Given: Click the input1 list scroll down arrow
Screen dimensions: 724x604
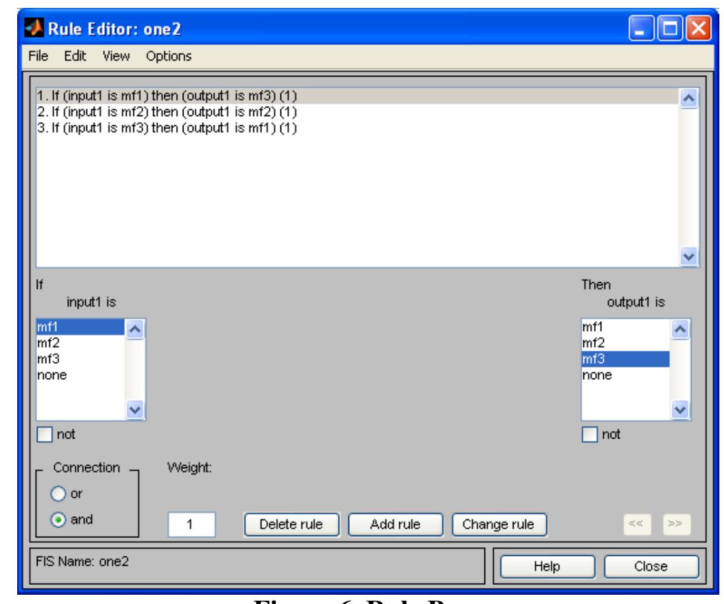Looking at the screenshot, I should pyautogui.click(x=135, y=410).
